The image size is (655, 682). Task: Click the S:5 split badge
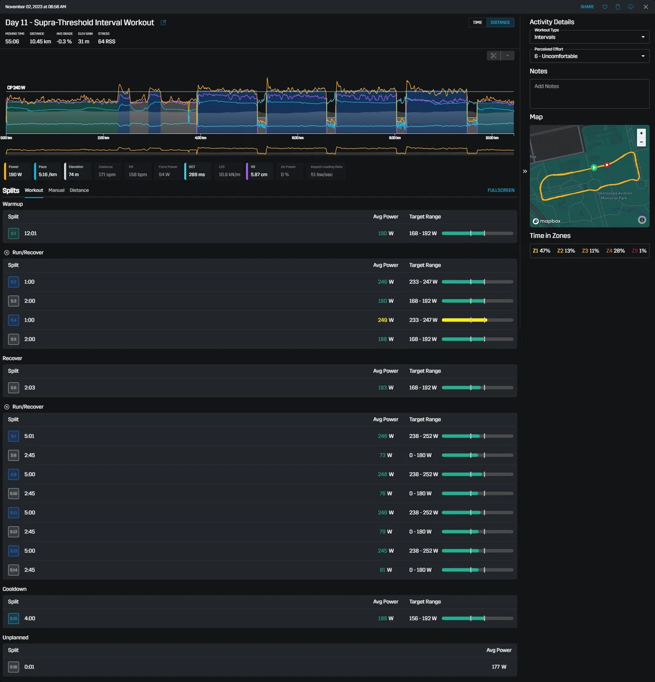point(14,339)
